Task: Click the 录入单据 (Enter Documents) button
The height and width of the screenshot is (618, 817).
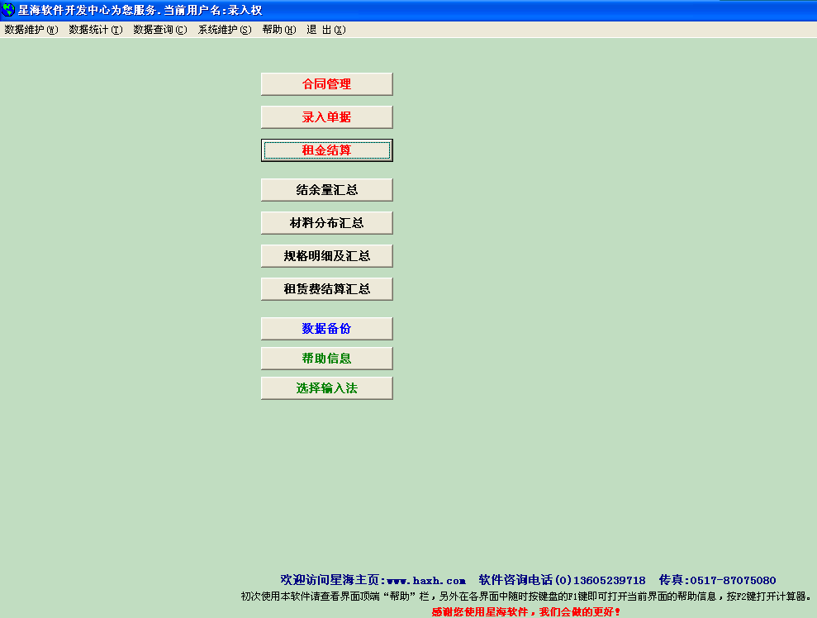Action: (x=326, y=116)
